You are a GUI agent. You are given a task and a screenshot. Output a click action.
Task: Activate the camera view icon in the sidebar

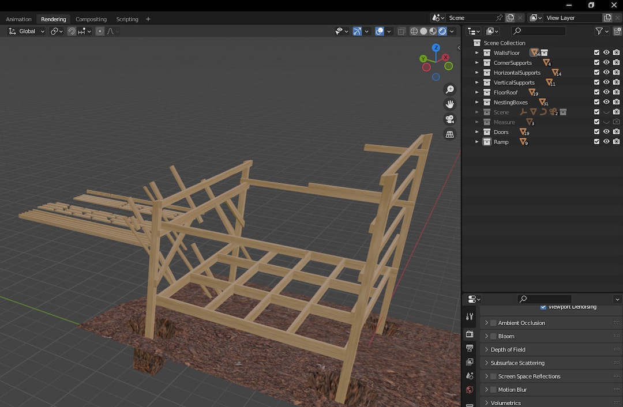pos(450,119)
